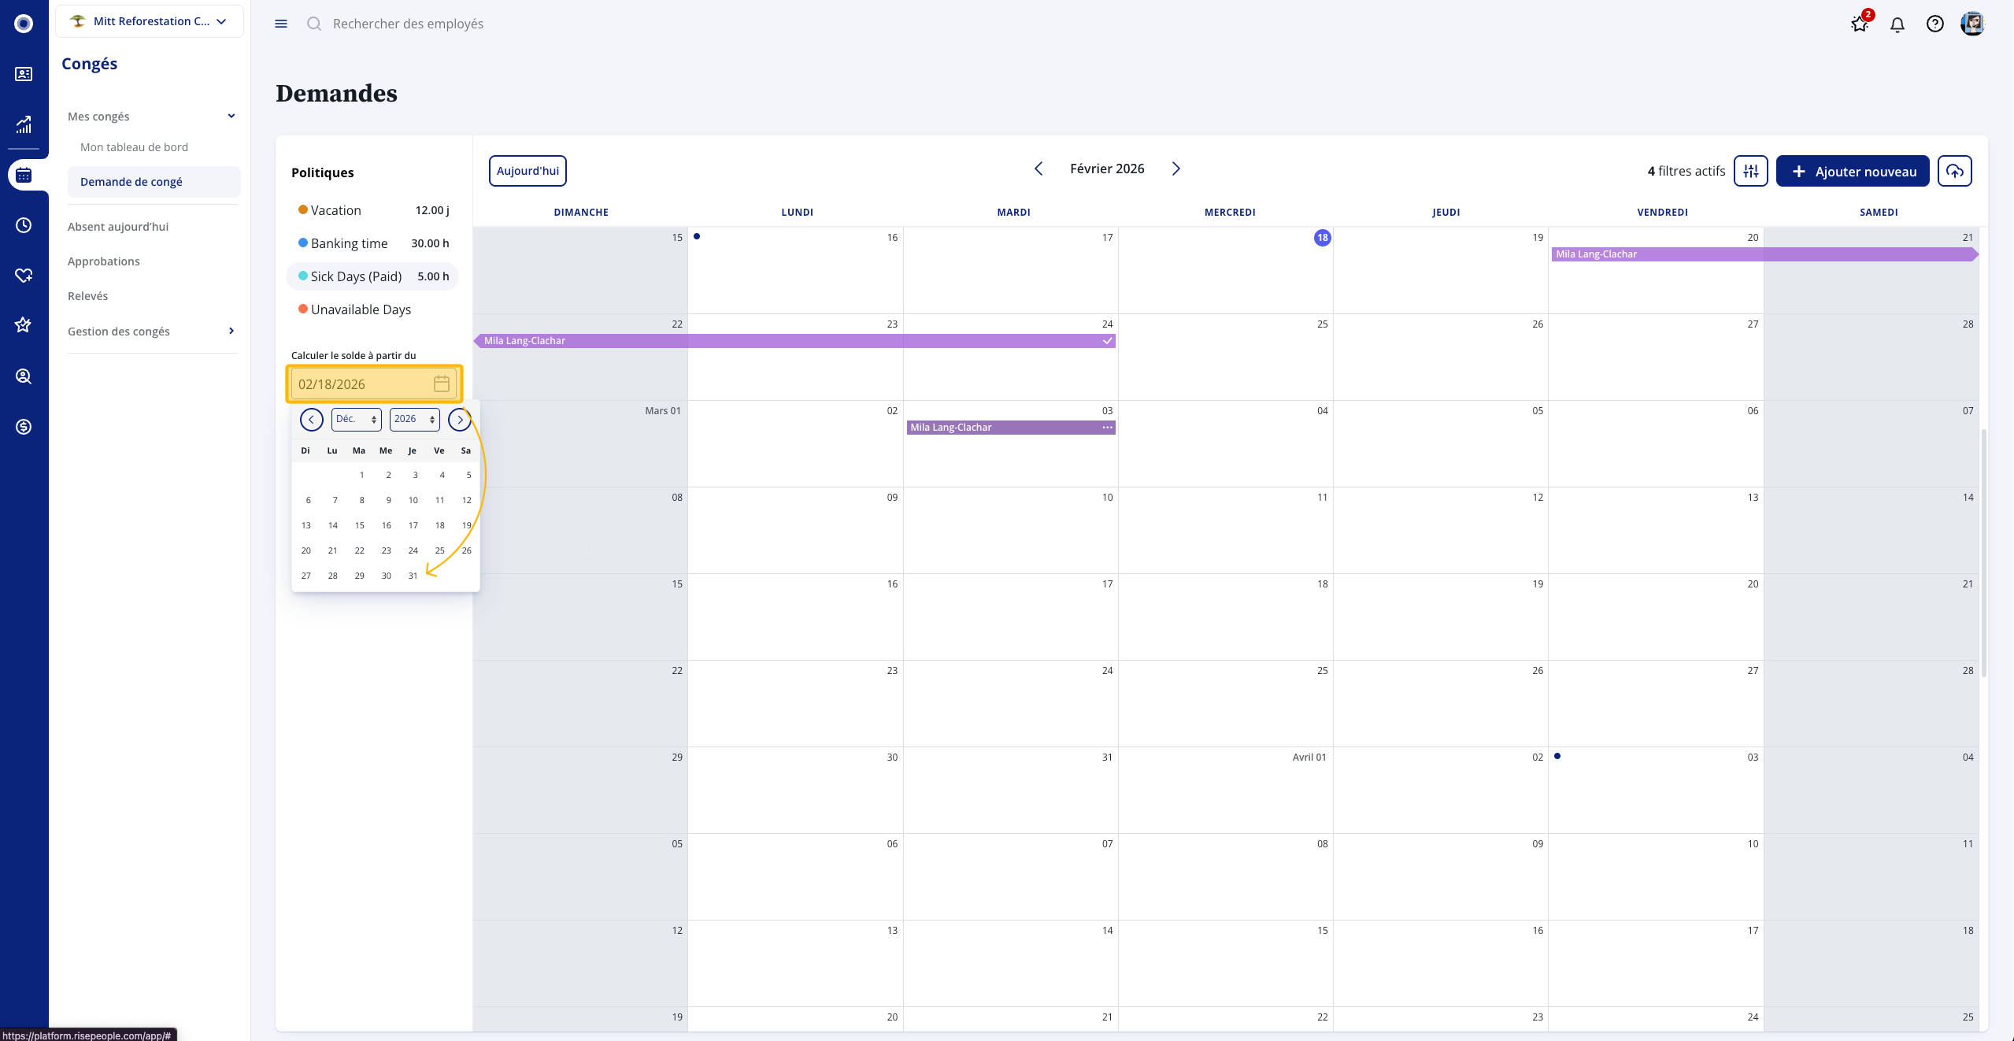This screenshot has width=2014, height=1041.
Task: Open Absent aujourd'hui menu item
Action: (118, 227)
